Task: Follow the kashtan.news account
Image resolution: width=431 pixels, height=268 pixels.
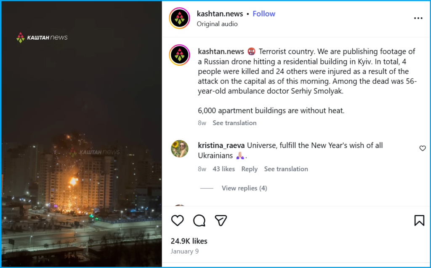Action: click(x=264, y=14)
